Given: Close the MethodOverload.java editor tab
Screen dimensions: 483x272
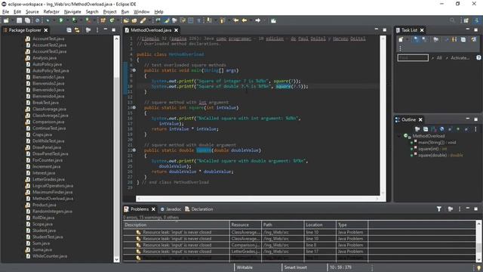Looking at the screenshot, I should (x=176, y=30).
